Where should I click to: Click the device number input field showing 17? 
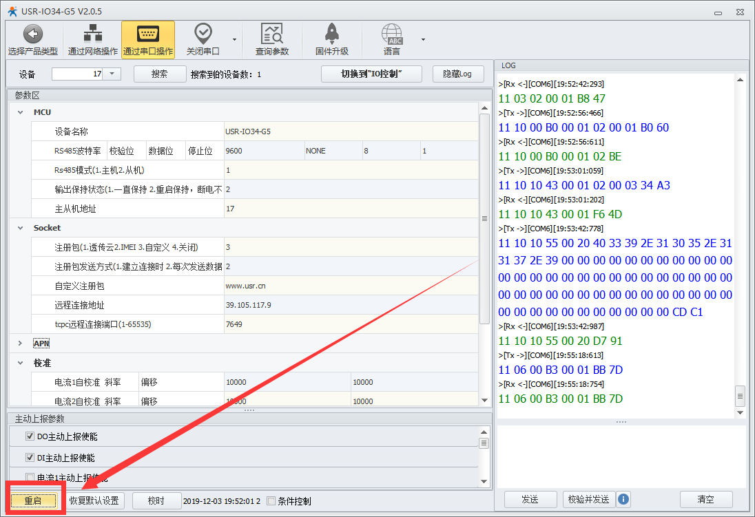point(78,74)
